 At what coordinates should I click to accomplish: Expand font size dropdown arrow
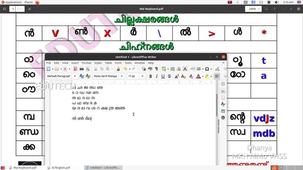click(143, 76)
